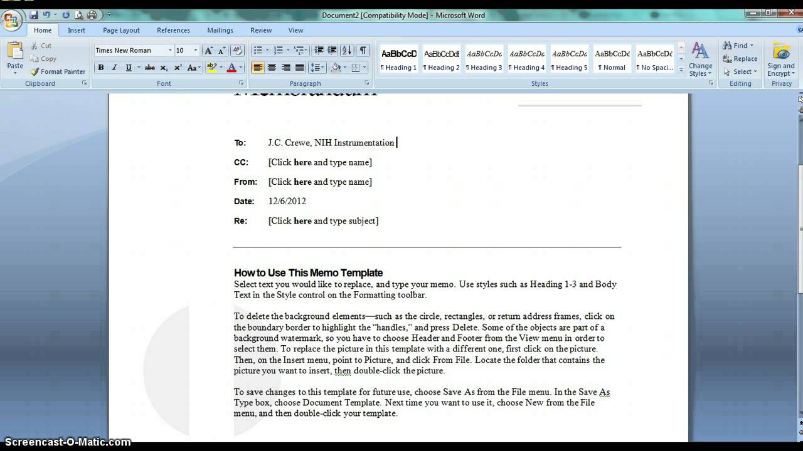
Task: Expand the Bullets list options
Action: [267, 51]
